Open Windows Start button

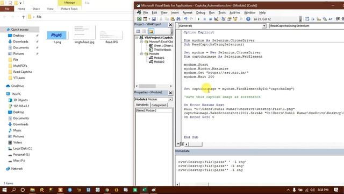[4, 190]
